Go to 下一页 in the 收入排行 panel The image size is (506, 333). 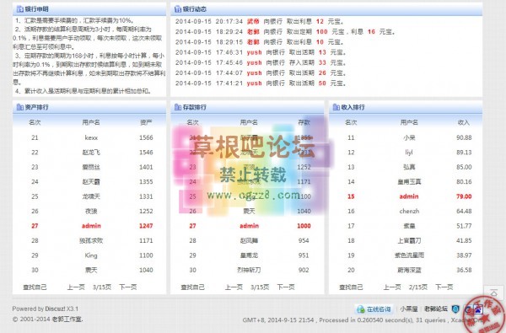click(444, 287)
